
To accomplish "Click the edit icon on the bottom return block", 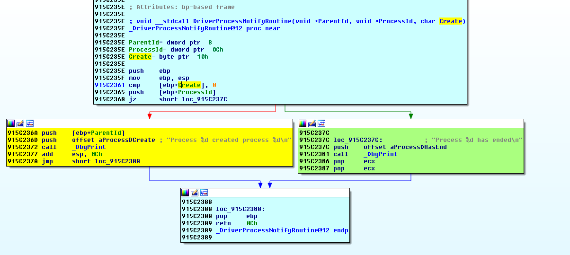I will [x=195, y=193].
